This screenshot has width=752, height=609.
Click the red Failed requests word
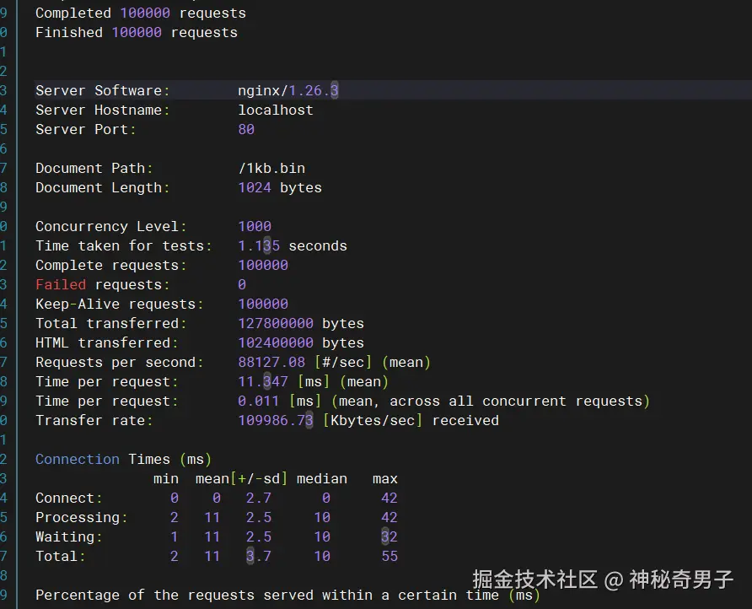tap(61, 285)
